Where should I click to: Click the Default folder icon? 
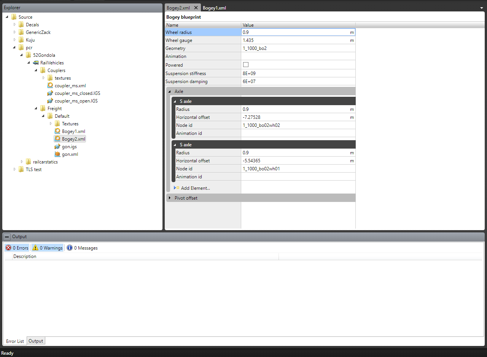[x=50, y=116]
